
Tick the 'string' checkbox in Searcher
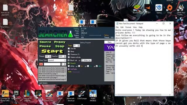pos(69,66)
